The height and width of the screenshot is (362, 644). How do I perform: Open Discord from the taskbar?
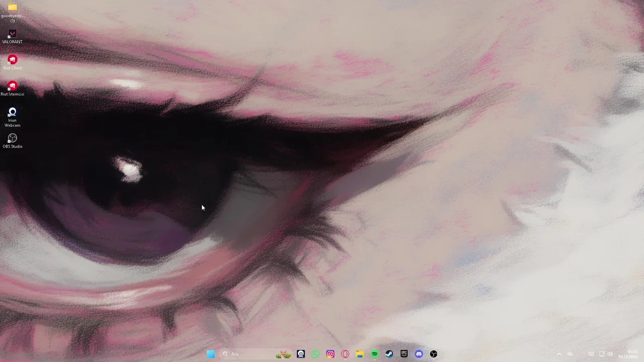419,354
